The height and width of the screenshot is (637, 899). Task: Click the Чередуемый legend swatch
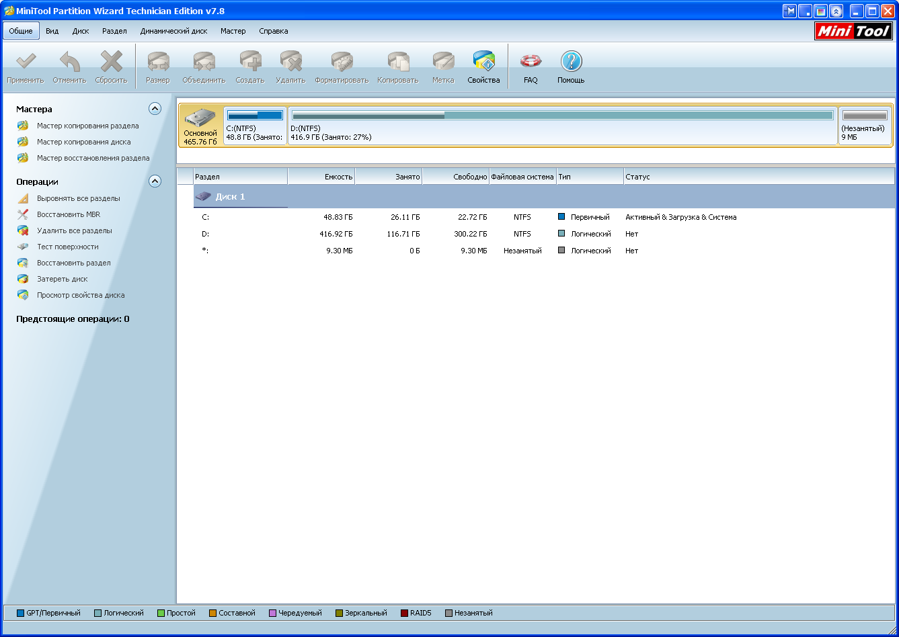coord(272,613)
